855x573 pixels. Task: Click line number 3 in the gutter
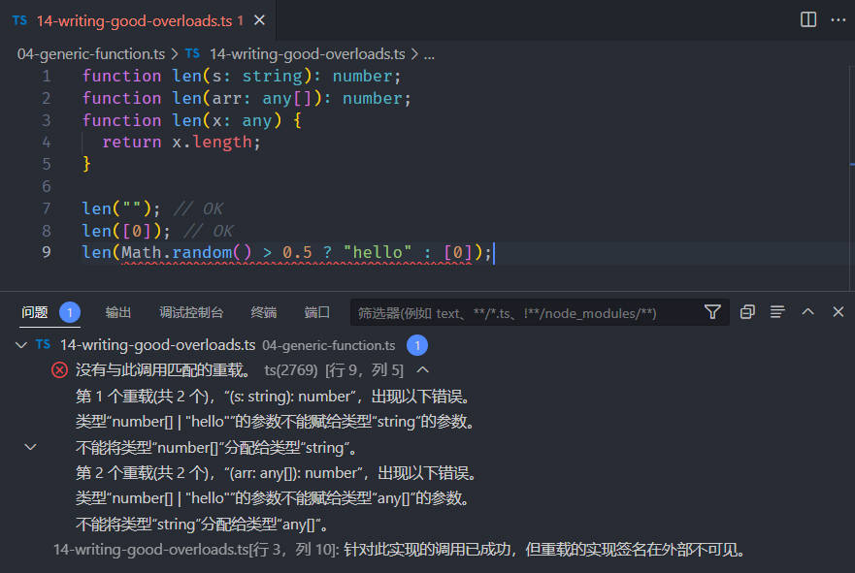pyautogui.click(x=47, y=120)
